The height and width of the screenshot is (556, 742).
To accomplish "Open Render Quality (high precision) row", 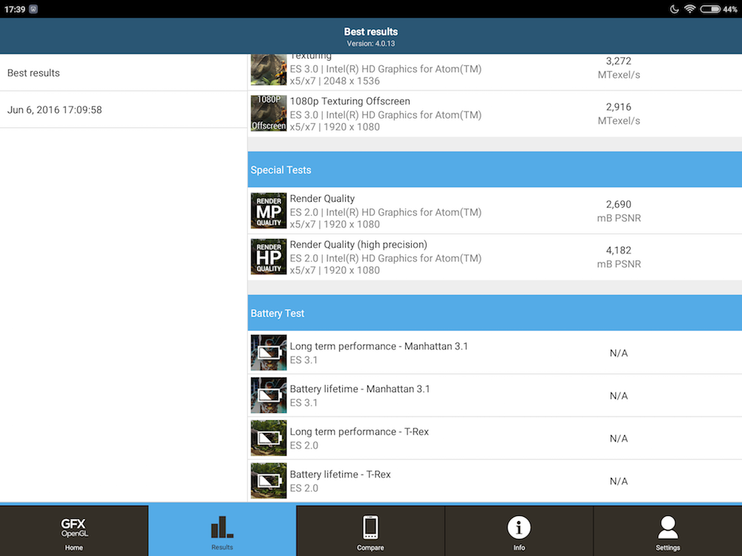I will pos(494,257).
